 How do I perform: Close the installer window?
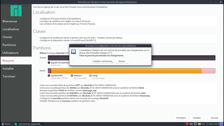221,2
